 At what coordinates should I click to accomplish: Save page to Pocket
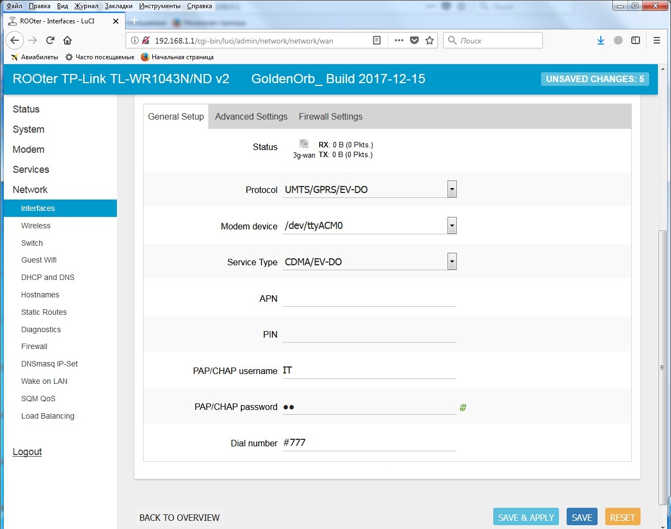point(414,40)
